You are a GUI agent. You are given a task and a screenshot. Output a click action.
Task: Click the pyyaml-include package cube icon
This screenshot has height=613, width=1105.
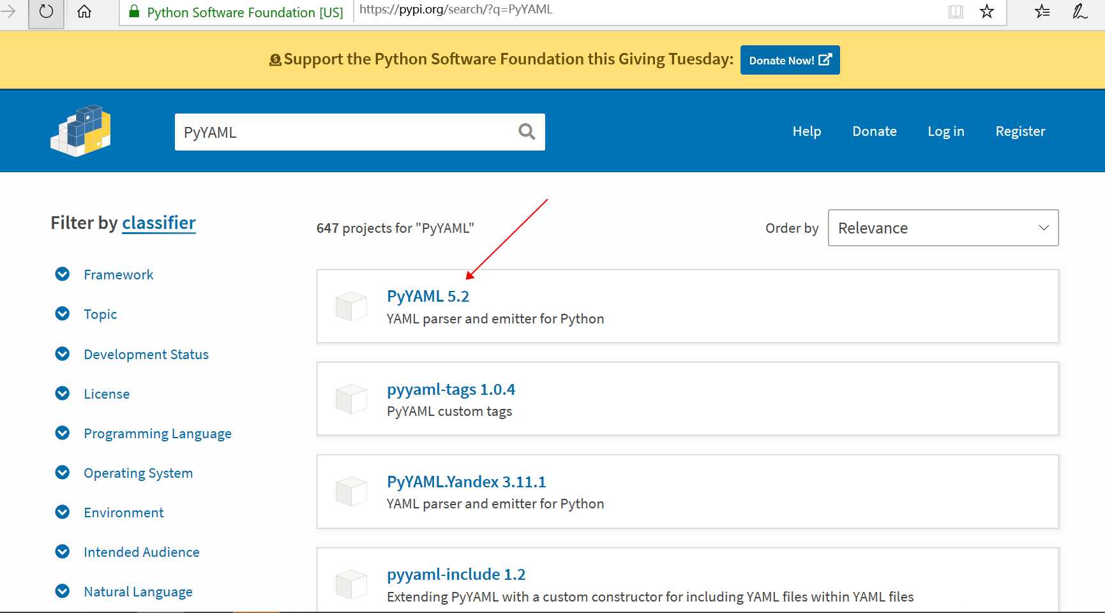[x=351, y=584]
